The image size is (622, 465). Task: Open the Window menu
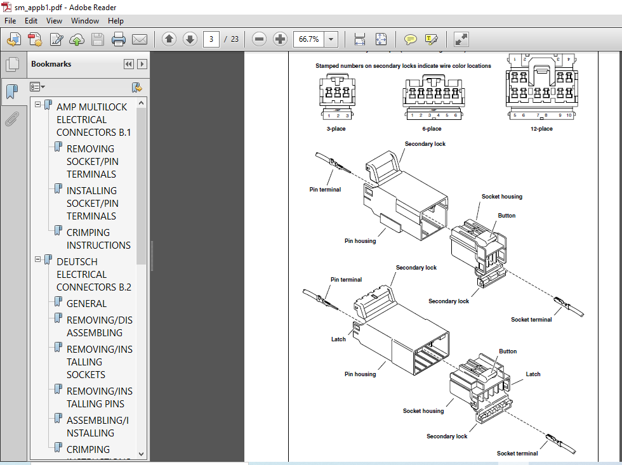tap(85, 20)
